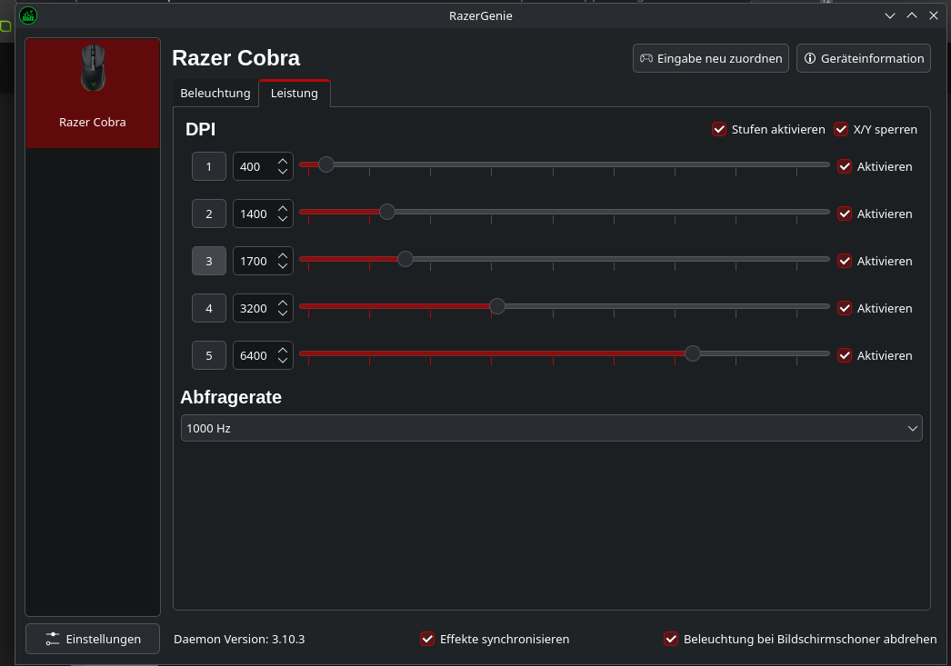Viewport: 951px width, 666px height.
Task: Disable Aktivieren for DPI stage 4
Action: pyautogui.click(x=845, y=308)
